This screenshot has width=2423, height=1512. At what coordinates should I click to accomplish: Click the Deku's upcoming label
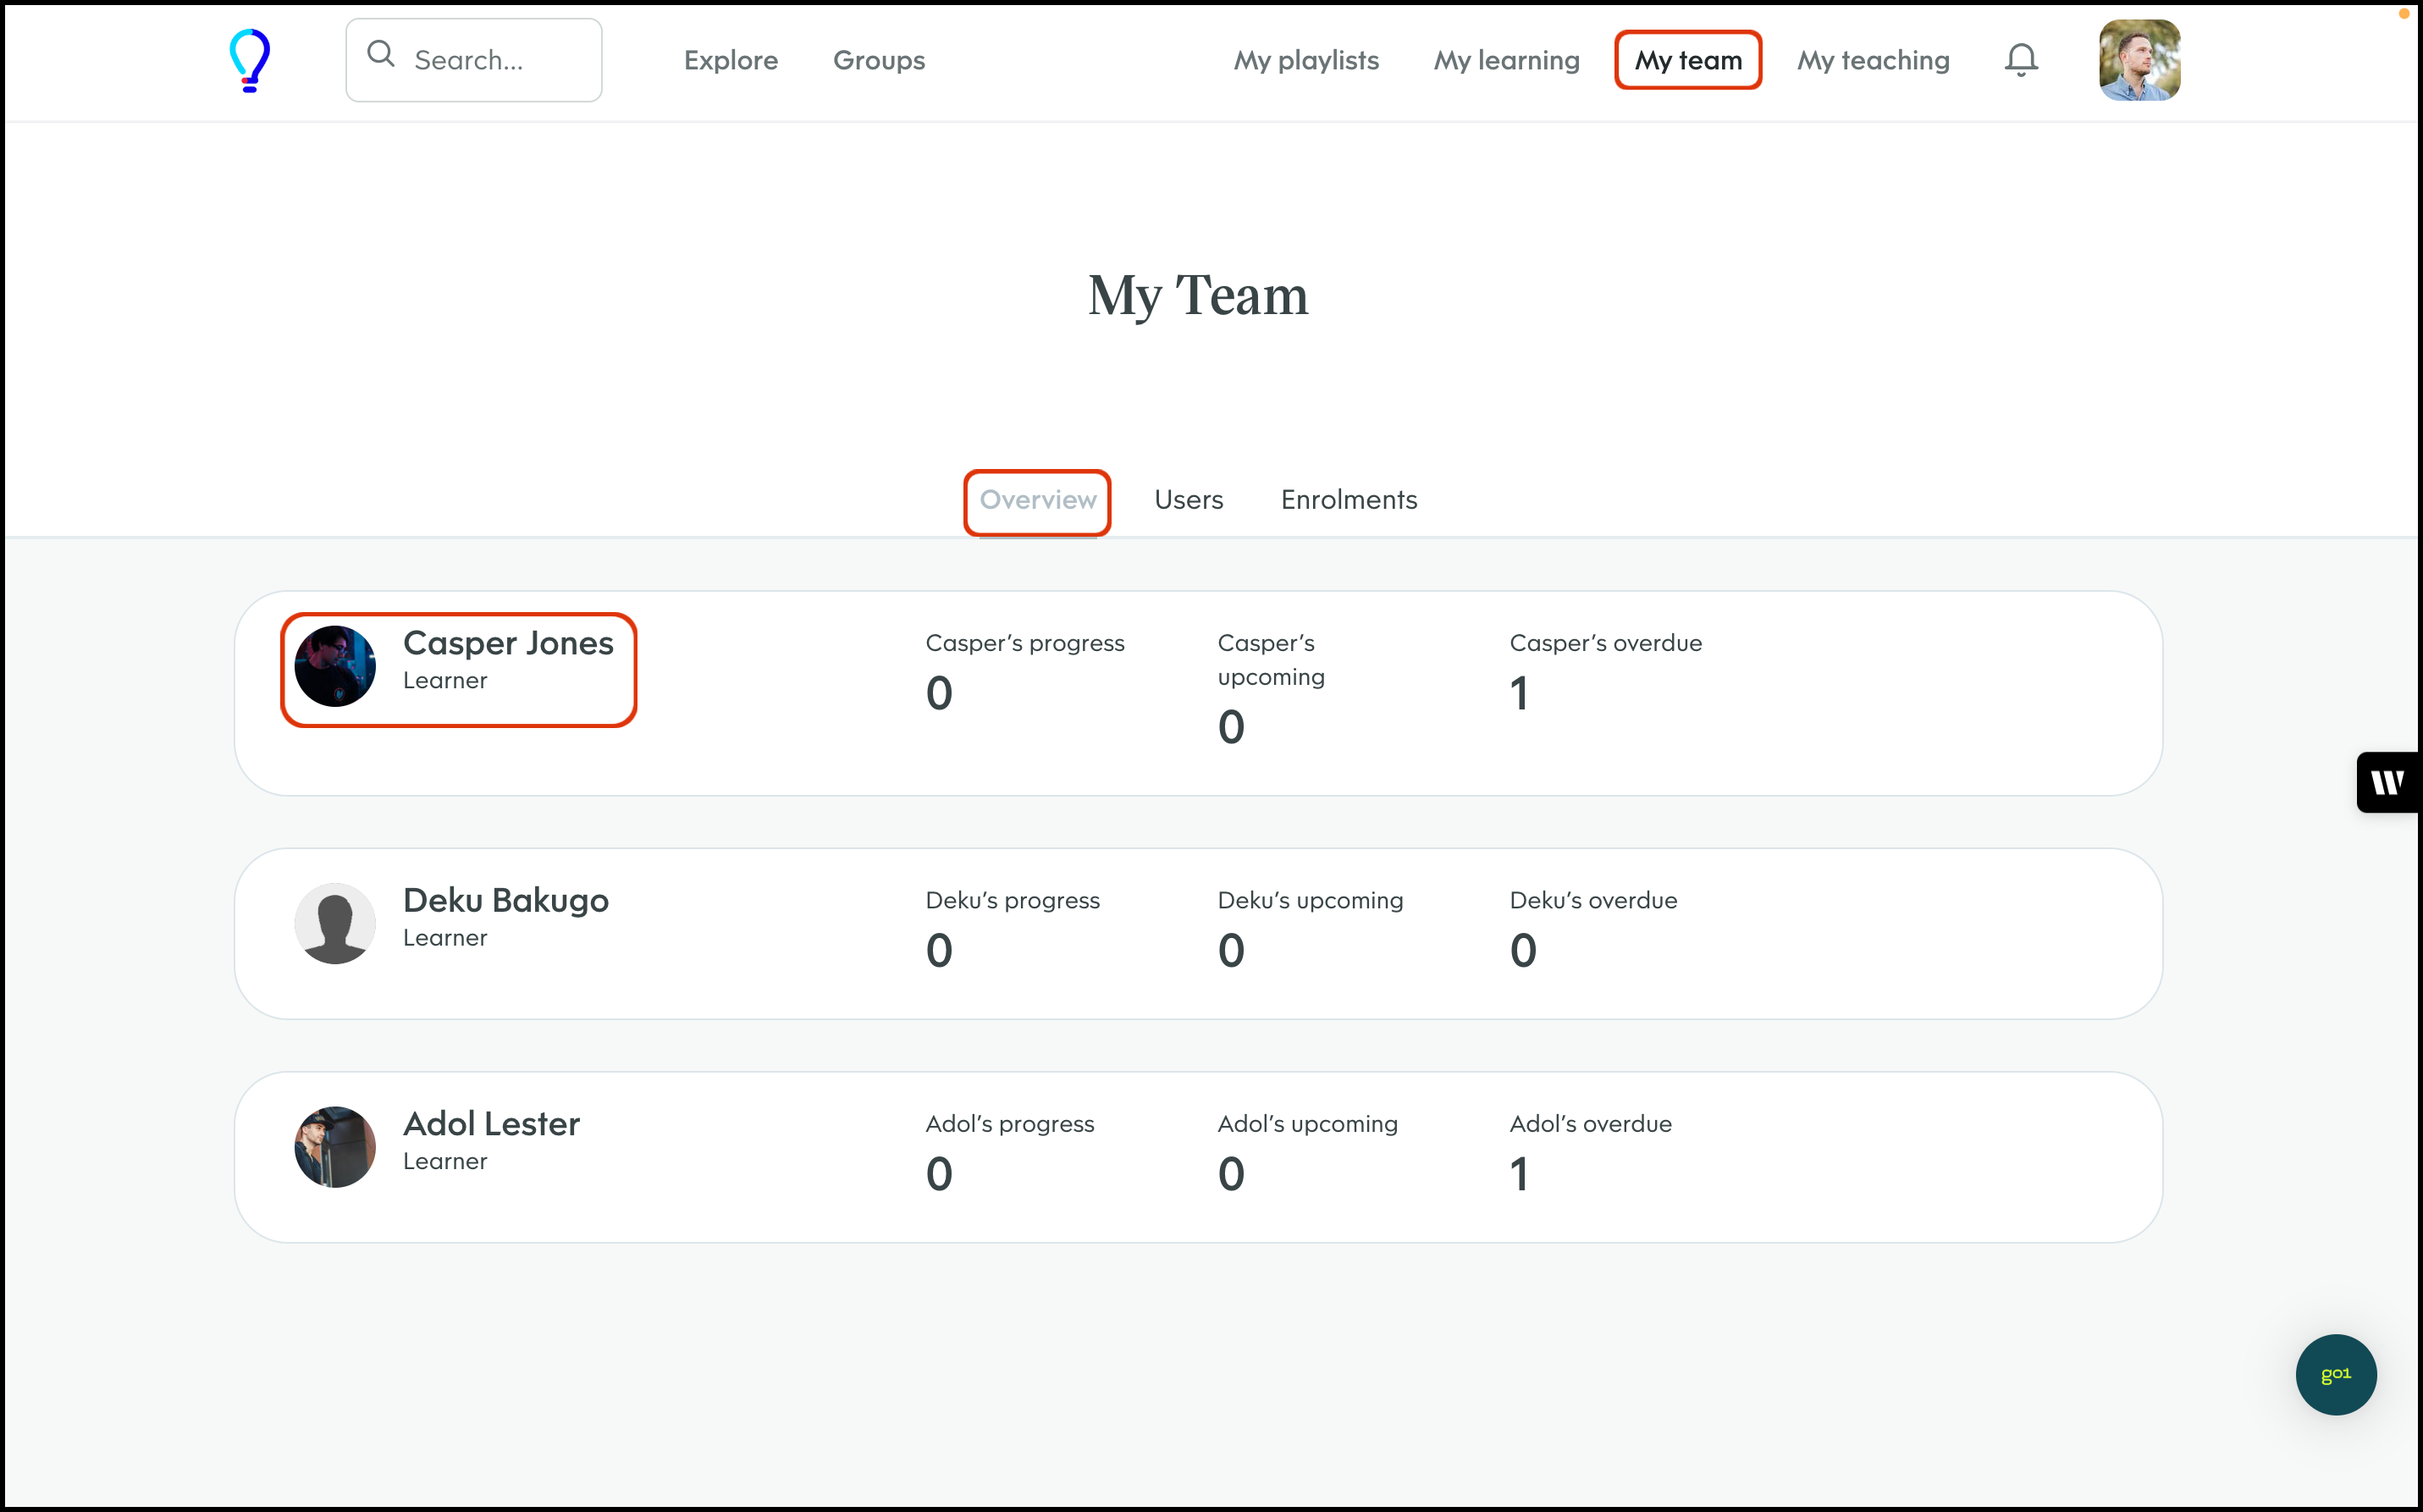point(1310,900)
